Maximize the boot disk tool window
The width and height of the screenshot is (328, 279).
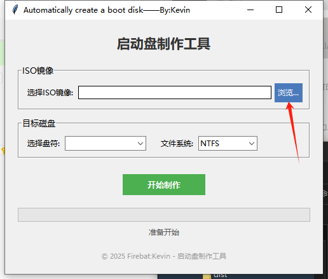[x=279, y=10]
